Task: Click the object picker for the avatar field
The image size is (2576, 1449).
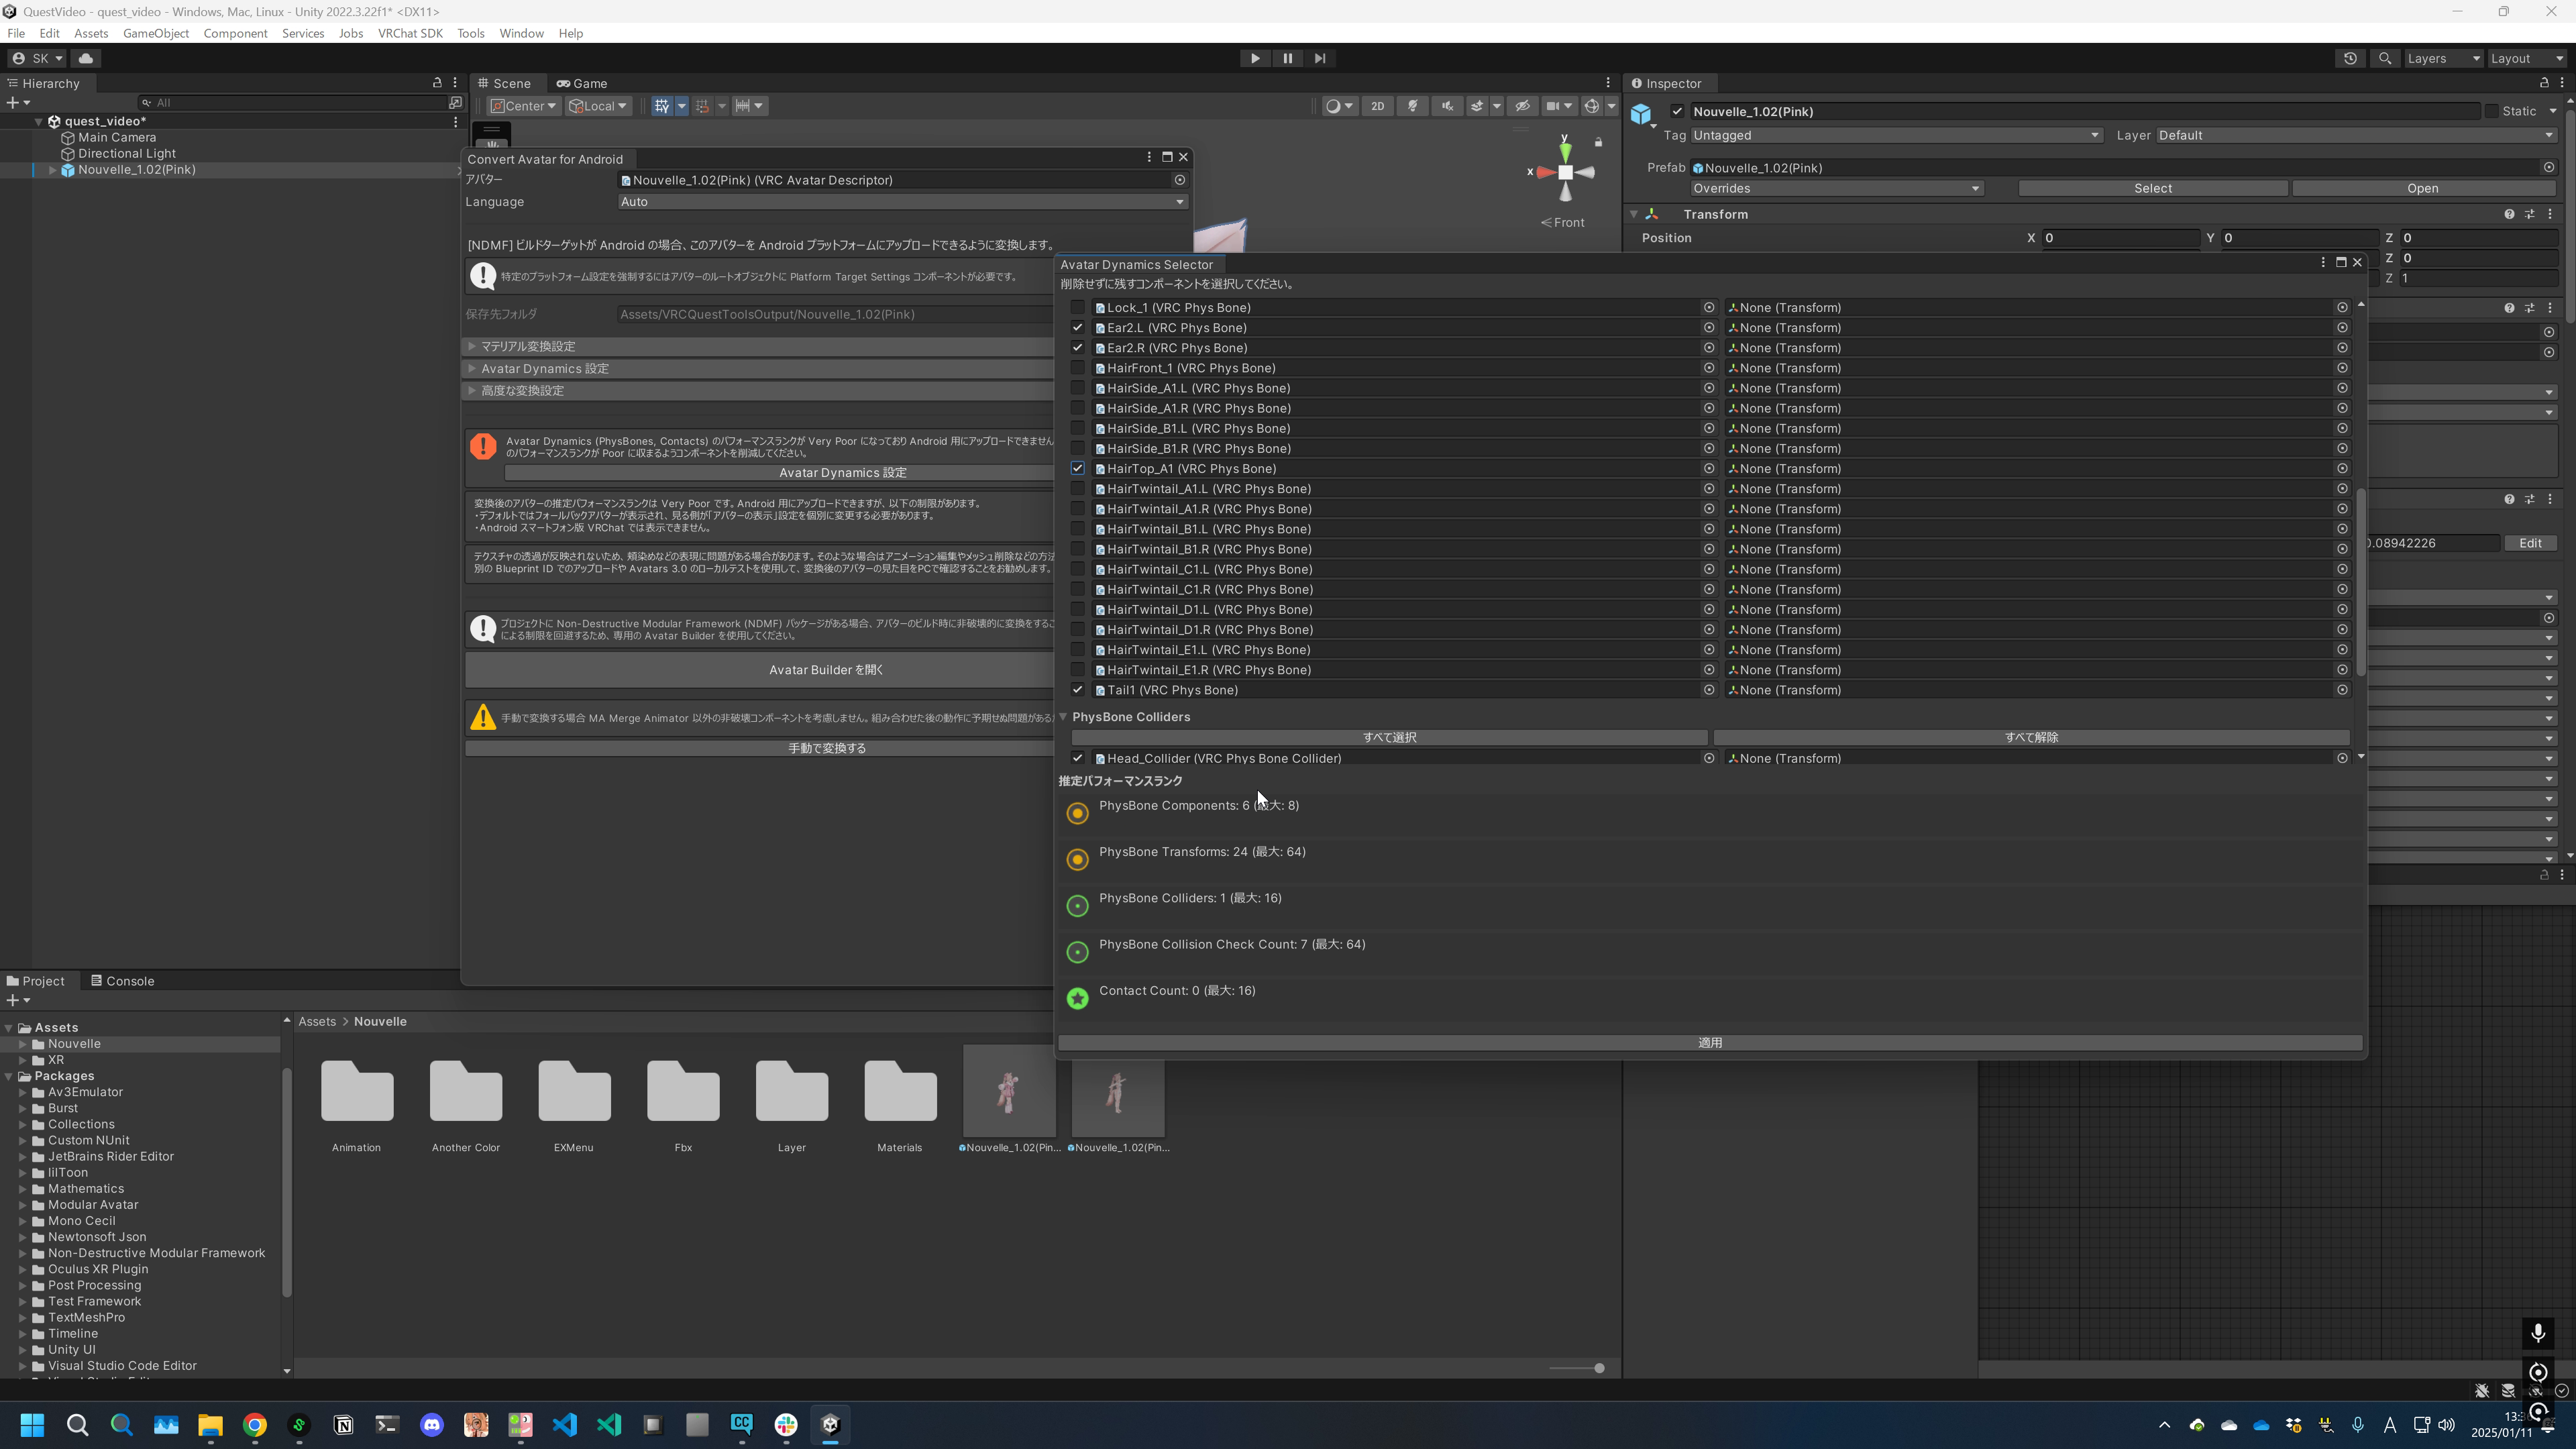Action: point(1180,180)
